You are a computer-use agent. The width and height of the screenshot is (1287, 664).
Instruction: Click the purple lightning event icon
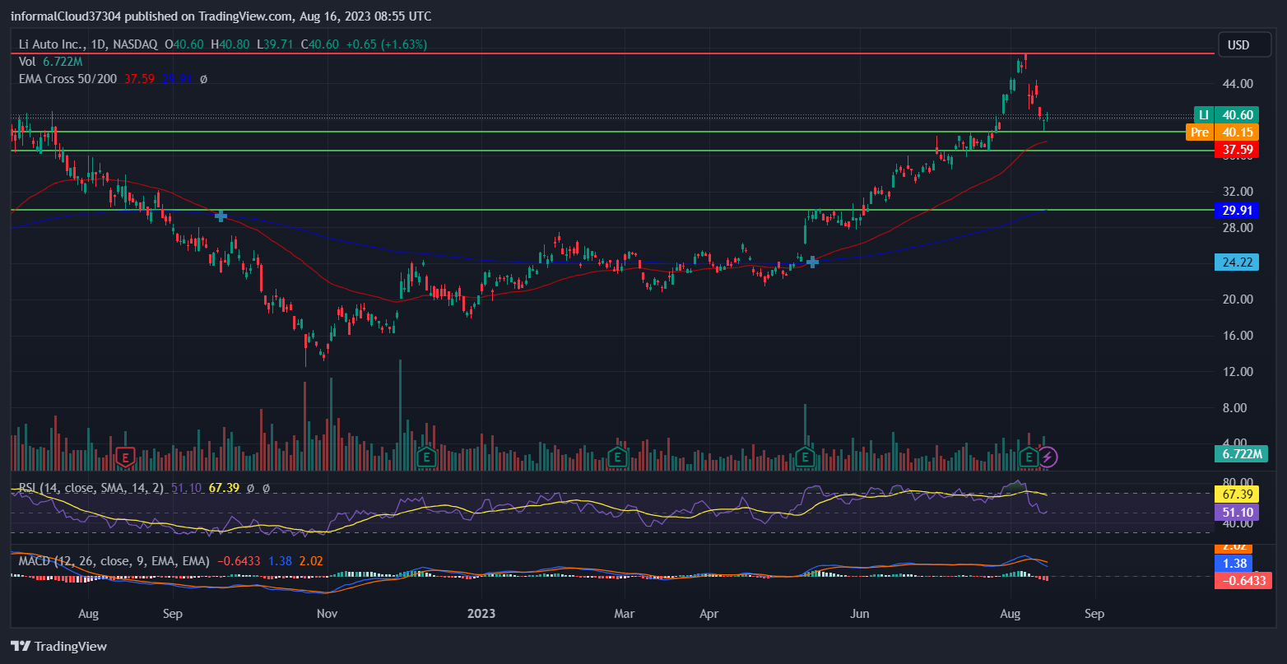[x=1048, y=456]
